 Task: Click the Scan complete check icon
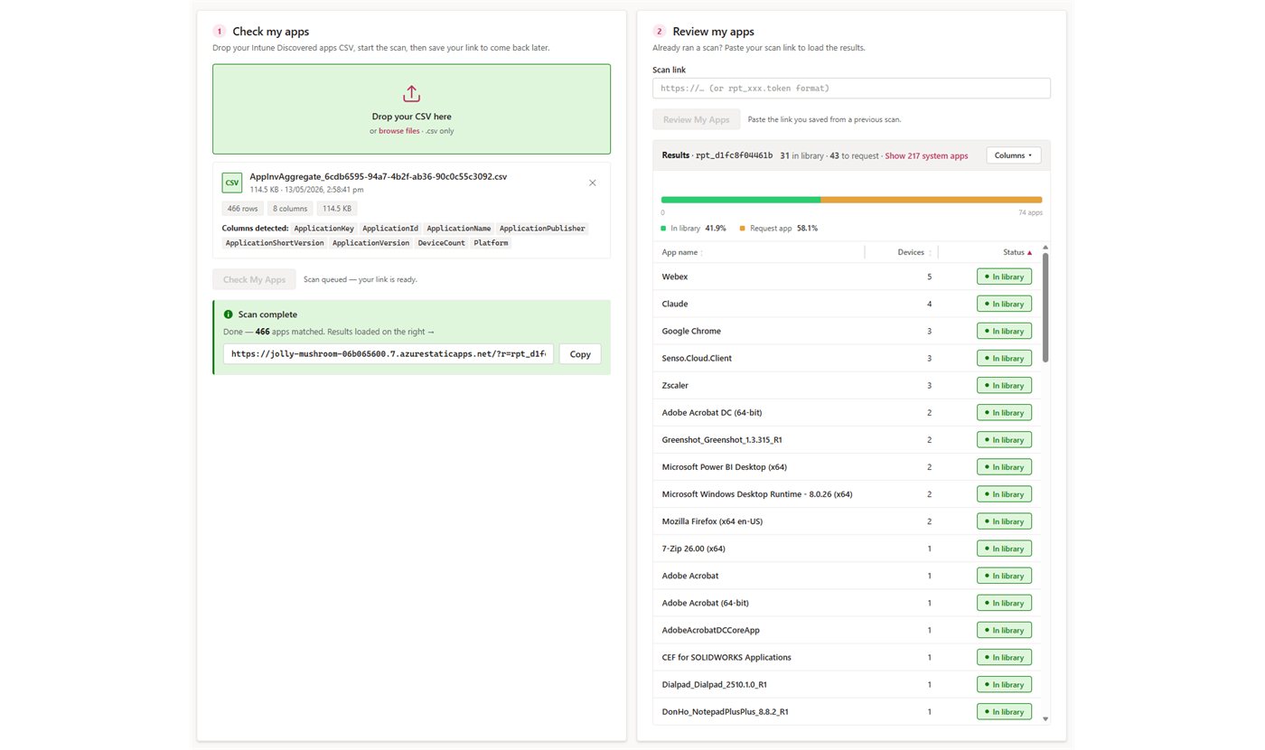[x=228, y=314]
